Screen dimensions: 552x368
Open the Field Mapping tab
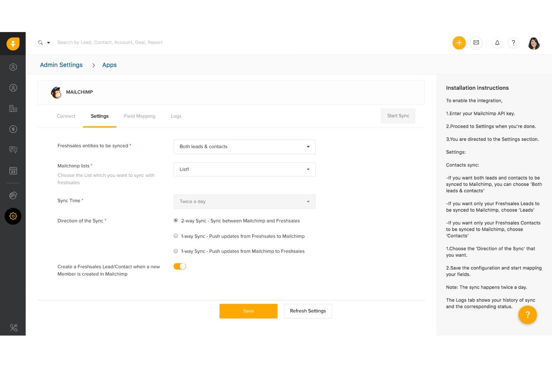(x=139, y=116)
